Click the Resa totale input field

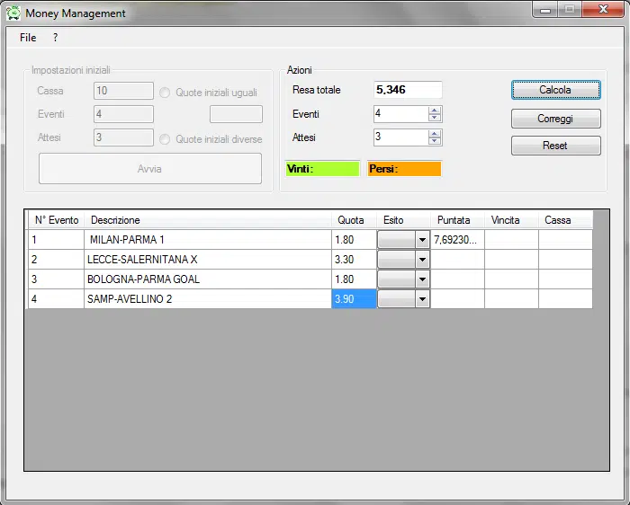point(407,90)
